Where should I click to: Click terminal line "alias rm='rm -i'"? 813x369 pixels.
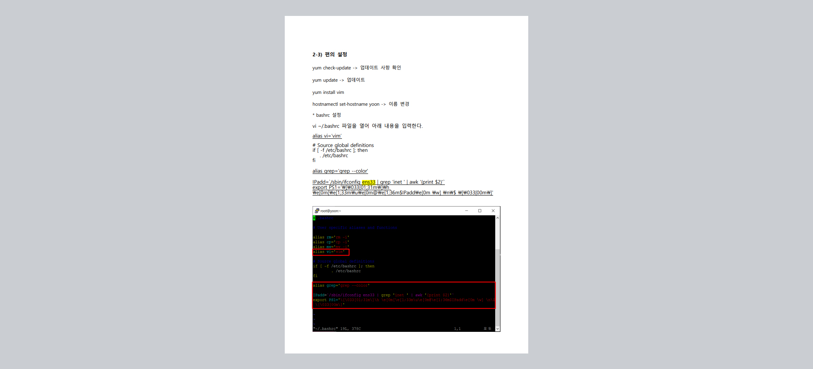pyautogui.click(x=331, y=237)
